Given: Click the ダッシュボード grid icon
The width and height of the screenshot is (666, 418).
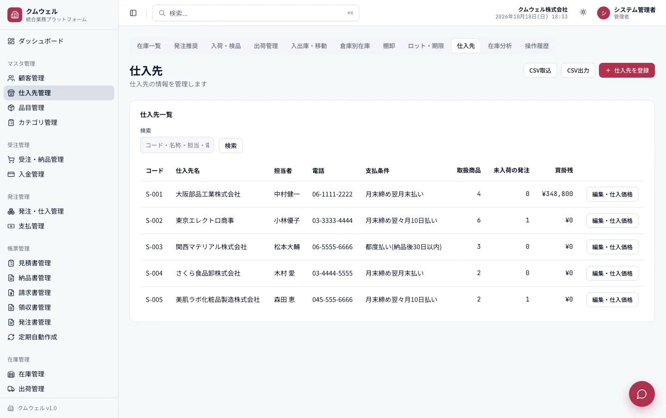Looking at the screenshot, I should 11,41.
